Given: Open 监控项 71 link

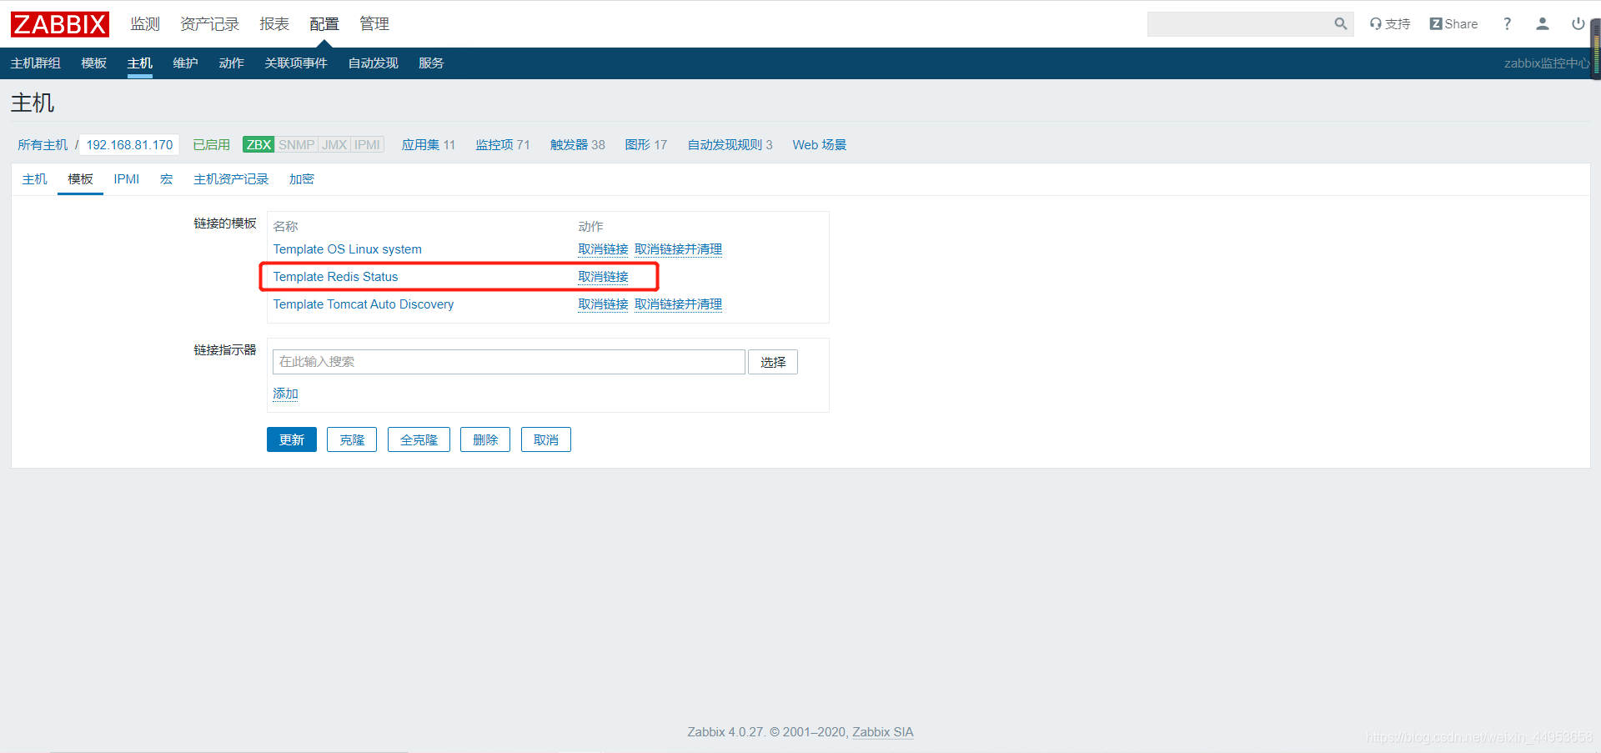Looking at the screenshot, I should pyautogui.click(x=503, y=145).
